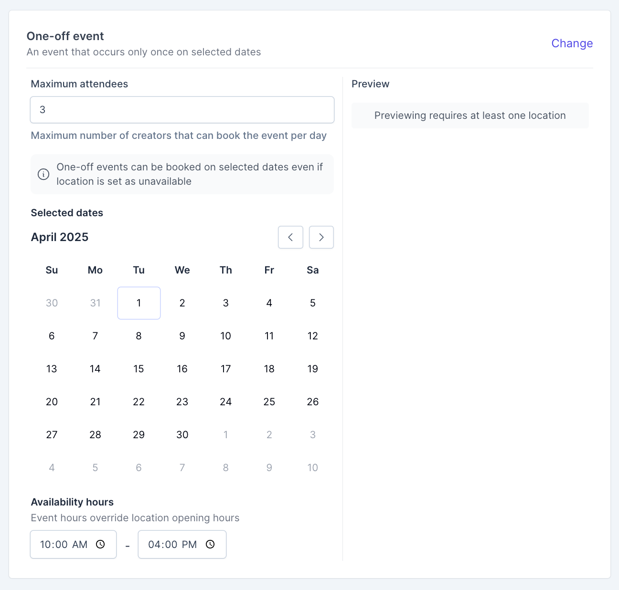Screen dimensions: 619x590
Task: Click the Change link
Action: (572, 43)
